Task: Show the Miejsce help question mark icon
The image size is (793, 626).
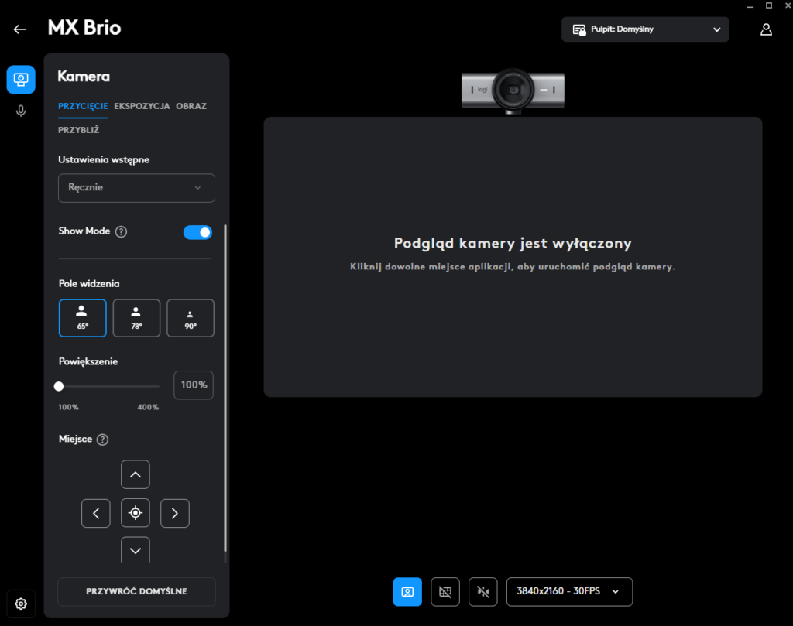Action: 103,440
